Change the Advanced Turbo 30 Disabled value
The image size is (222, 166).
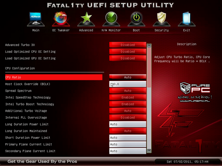[x=128, y=45]
